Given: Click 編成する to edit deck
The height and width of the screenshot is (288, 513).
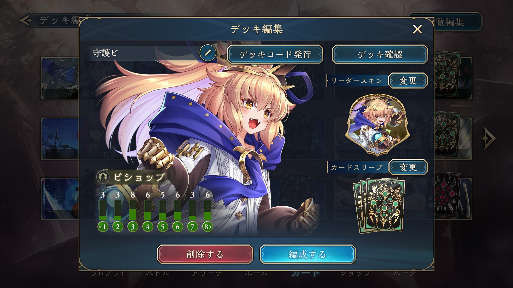Looking at the screenshot, I should (x=308, y=254).
